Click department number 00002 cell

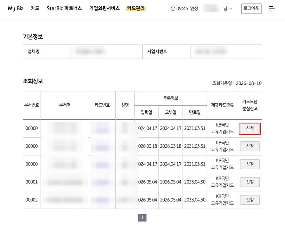(x=32, y=200)
